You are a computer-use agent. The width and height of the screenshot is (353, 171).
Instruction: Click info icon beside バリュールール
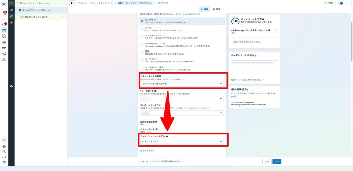pos(157,129)
